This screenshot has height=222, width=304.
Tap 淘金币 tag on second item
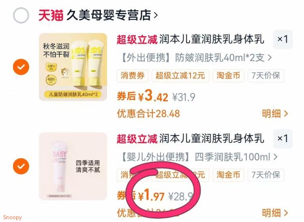coord(228,175)
